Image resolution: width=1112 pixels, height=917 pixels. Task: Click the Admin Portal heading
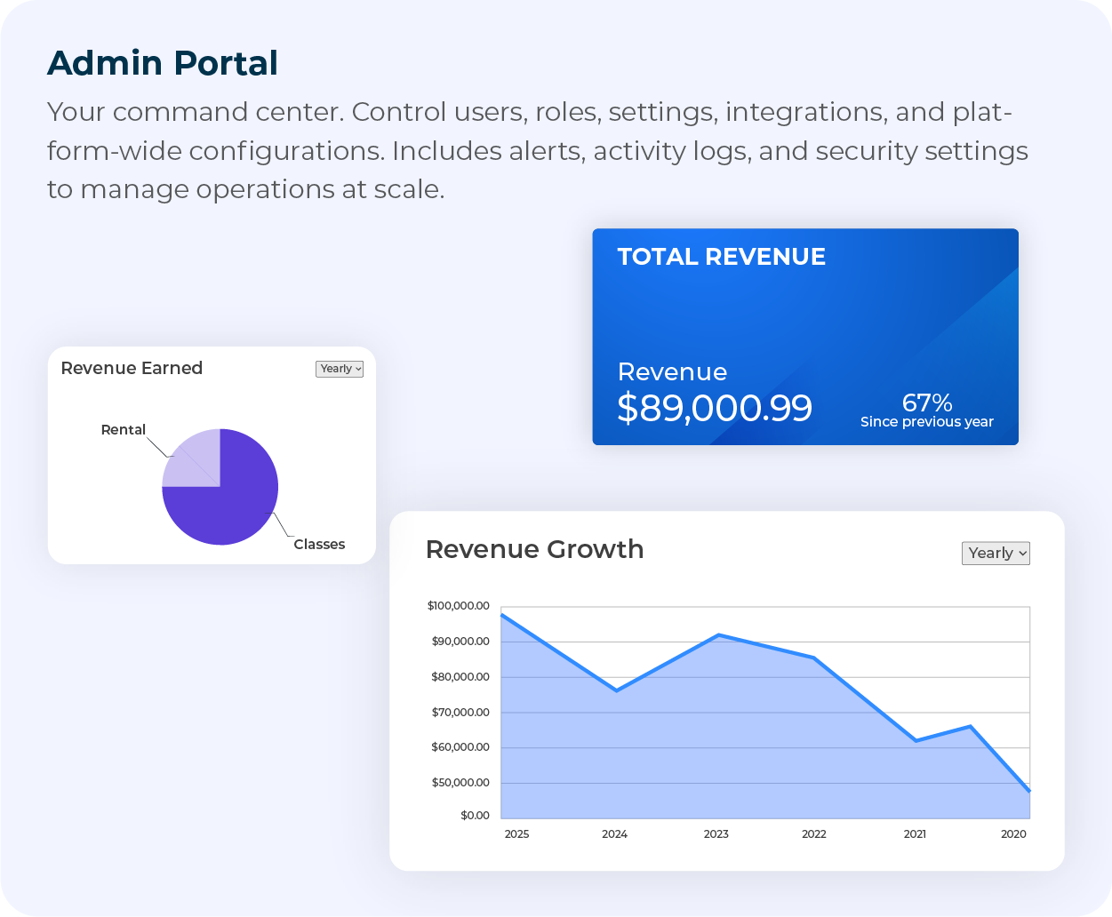click(x=163, y=63)
